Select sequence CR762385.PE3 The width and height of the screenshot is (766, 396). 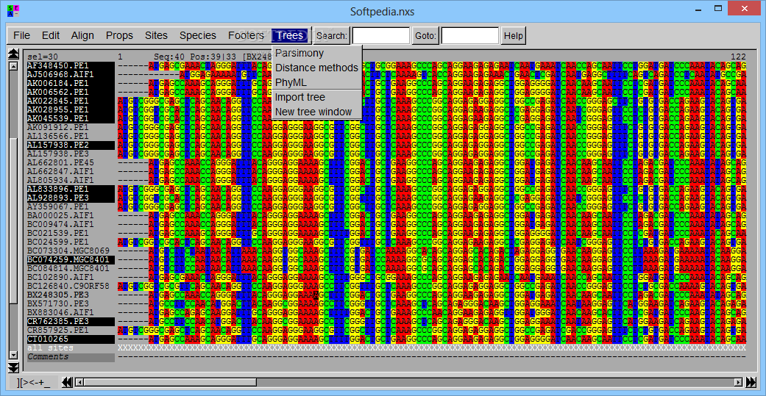coord(71,321)
